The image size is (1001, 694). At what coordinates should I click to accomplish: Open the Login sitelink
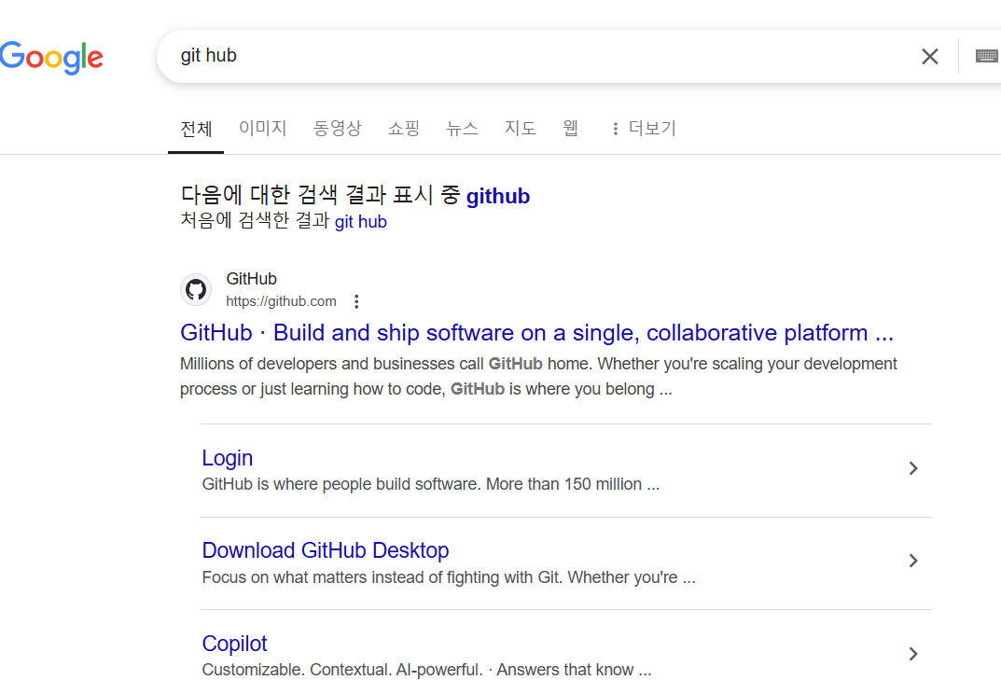click(228, 458)
